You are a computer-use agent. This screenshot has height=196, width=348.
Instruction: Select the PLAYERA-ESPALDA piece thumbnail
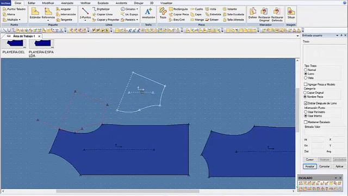pos(41,48)
